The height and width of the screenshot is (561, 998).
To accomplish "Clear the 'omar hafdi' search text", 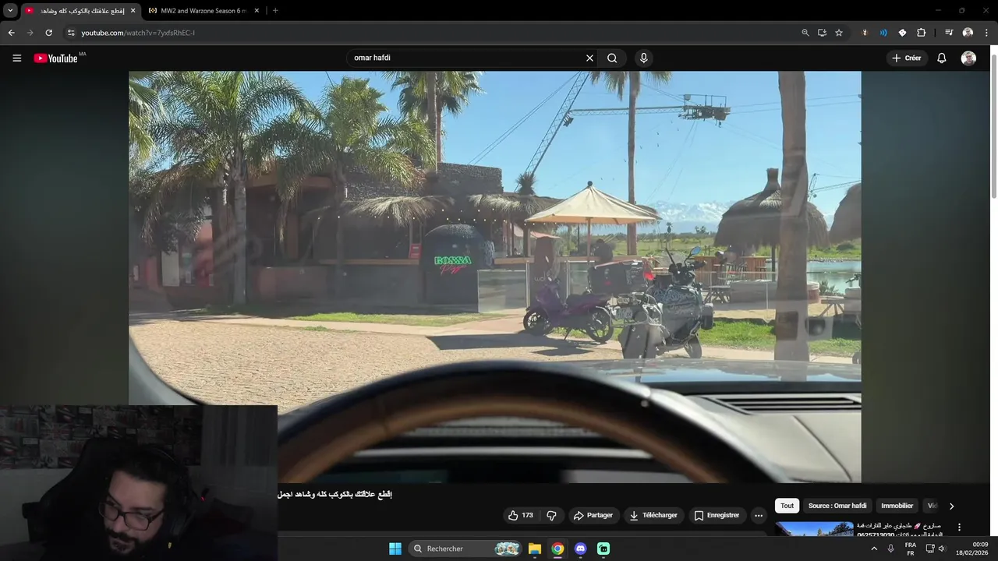I will (x=589, y=58).
